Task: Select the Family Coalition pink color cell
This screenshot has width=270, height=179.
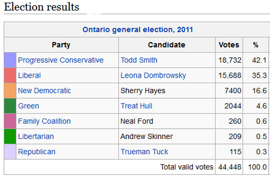Action: pos(10,121)
